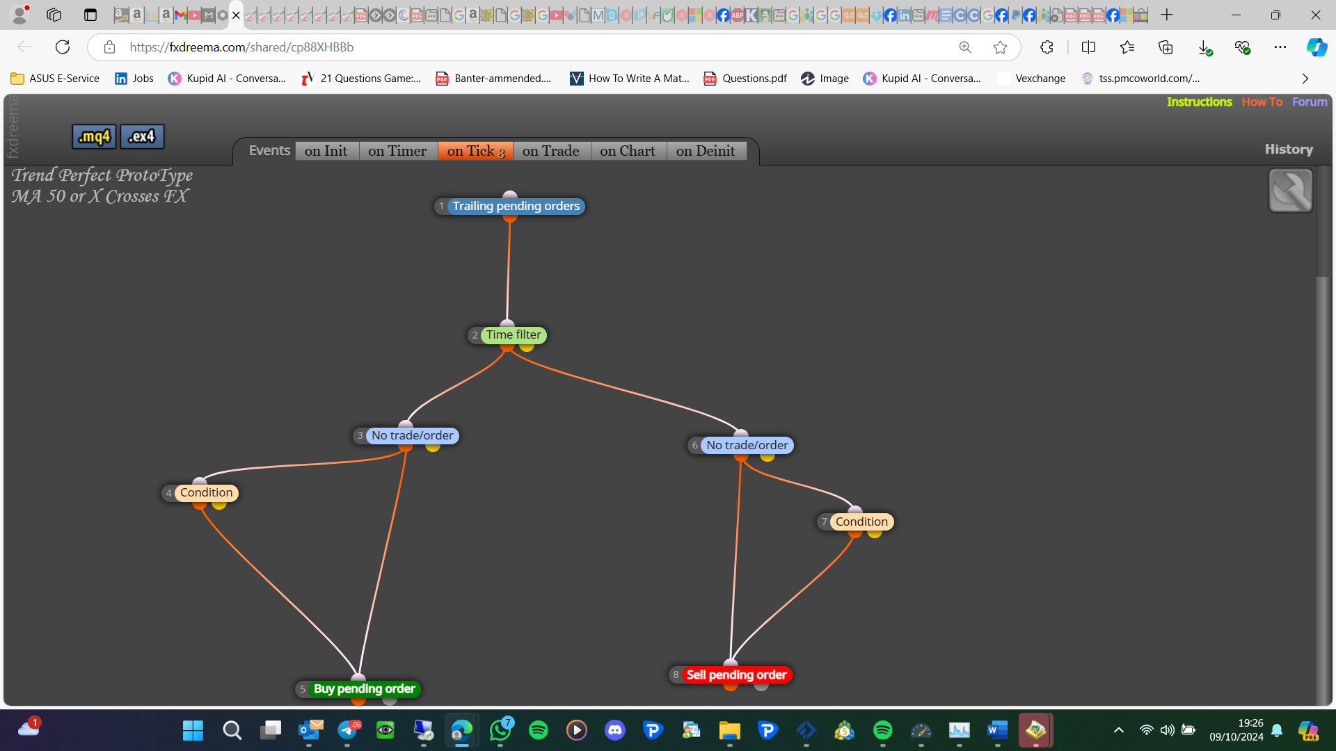Select the Trailing pending orders block
This screenshot has width=1336, height=751.
click(516, 207)
